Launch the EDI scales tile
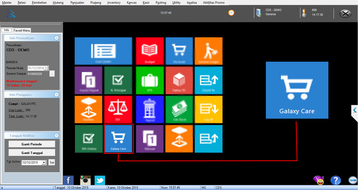358x190 pixels. tap(118, 109)
